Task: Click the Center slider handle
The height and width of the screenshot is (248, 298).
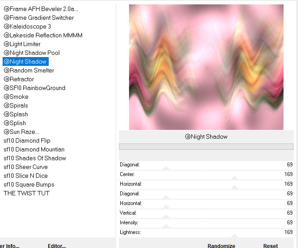Action: 234,177
